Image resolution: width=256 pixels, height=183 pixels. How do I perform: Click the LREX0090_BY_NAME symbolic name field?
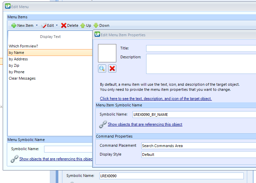pyautogui.click(x=194, y=115)
